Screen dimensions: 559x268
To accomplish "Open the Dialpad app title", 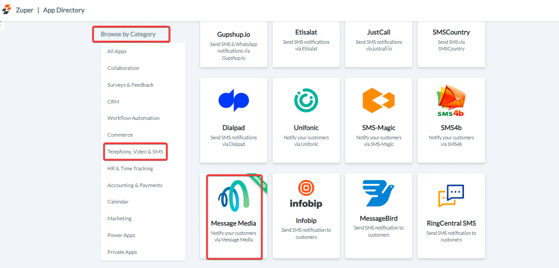I will click(234, 128).
